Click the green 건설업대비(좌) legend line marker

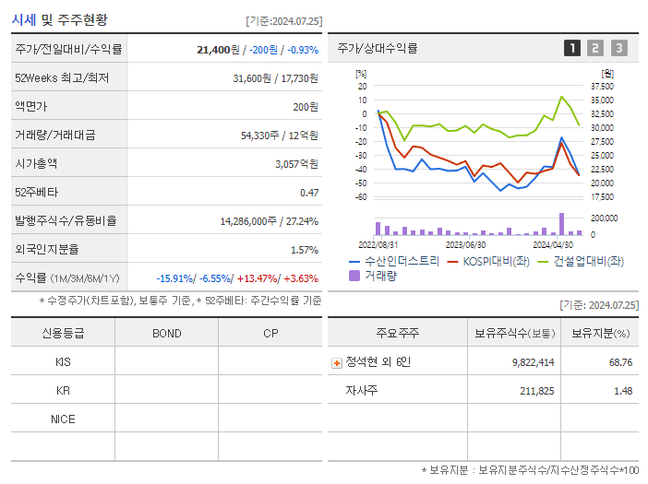coord(543,262)
